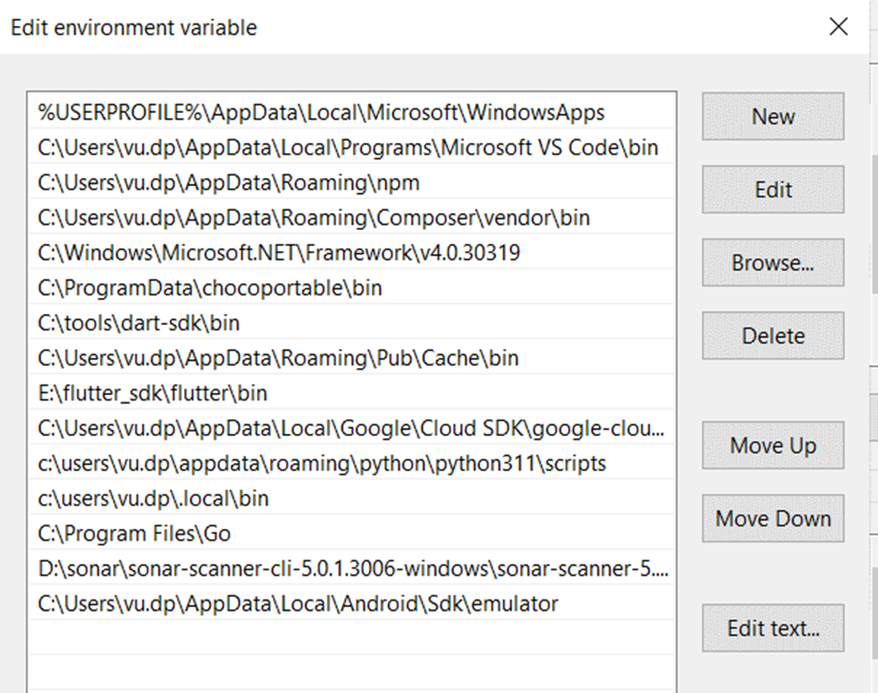Select the Microsoft VS Code bin entry
The width and height of the screenshot is (878, 693).
347,148
